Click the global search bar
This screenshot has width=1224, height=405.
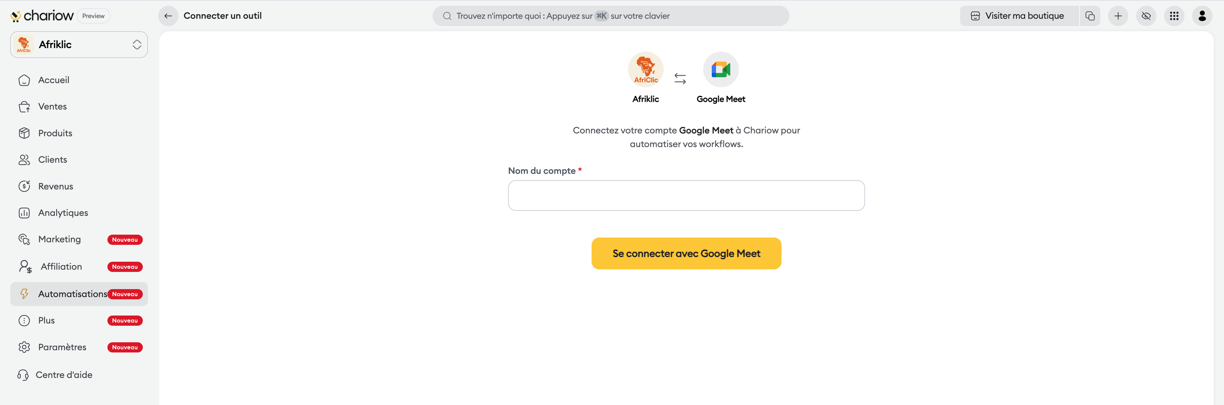(611, 16)
